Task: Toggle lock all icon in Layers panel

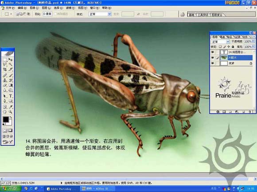Action: [233, 47]
